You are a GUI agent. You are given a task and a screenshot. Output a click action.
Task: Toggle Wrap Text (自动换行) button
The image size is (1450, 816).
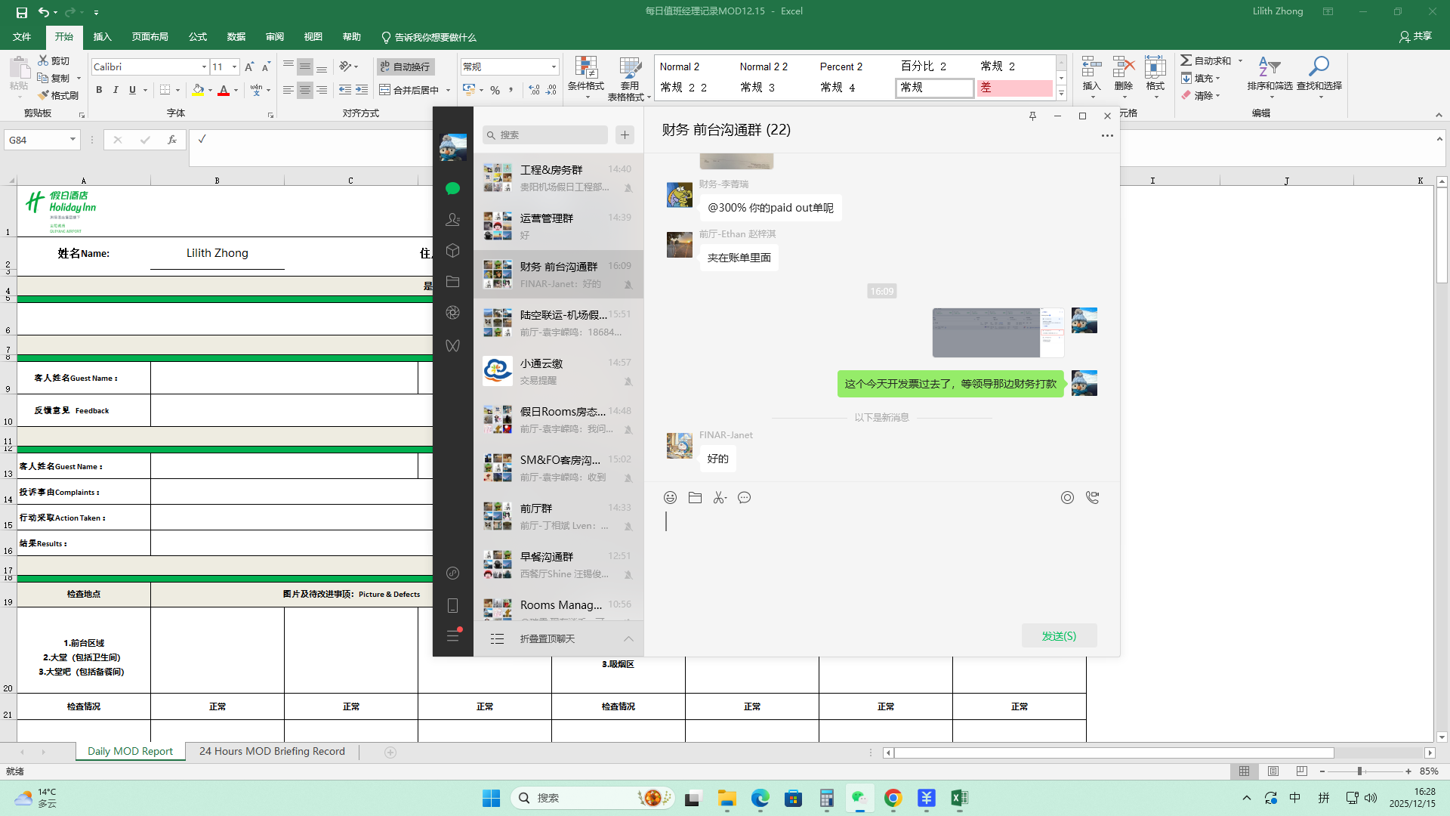click(406, 66)
